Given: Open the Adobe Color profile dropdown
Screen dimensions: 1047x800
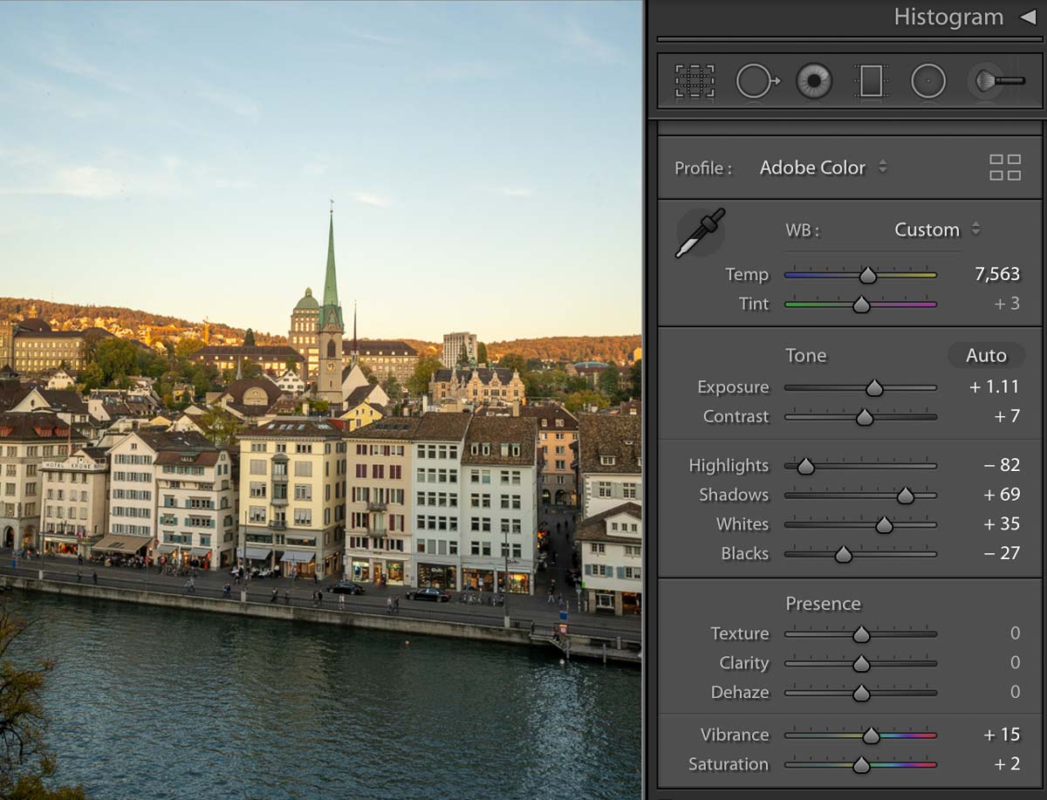Looking at the screenshot, I should point(823,168).
